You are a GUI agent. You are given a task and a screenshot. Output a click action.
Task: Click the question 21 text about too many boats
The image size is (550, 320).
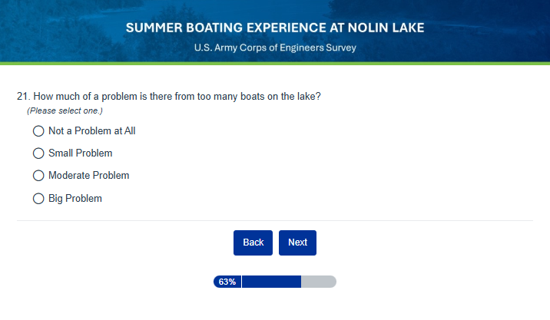[168, 97]
